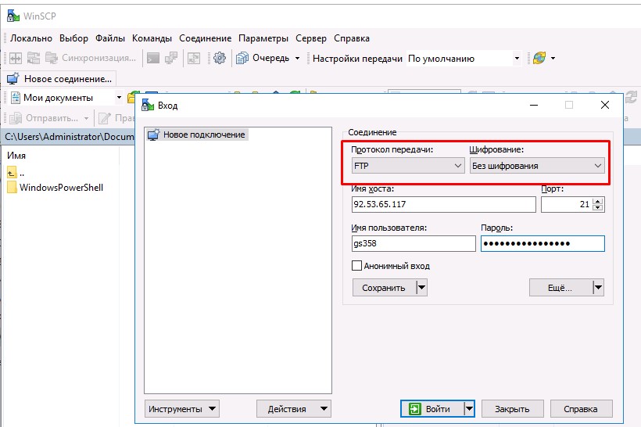
Task: Open the Локально menu
Action: click(x=31, y=38)
